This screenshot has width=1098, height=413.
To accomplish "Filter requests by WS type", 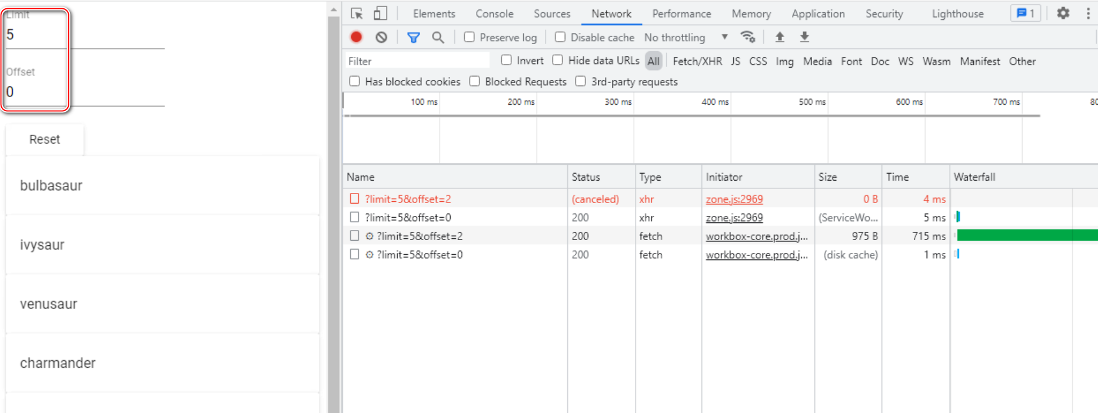I will 906,61.
